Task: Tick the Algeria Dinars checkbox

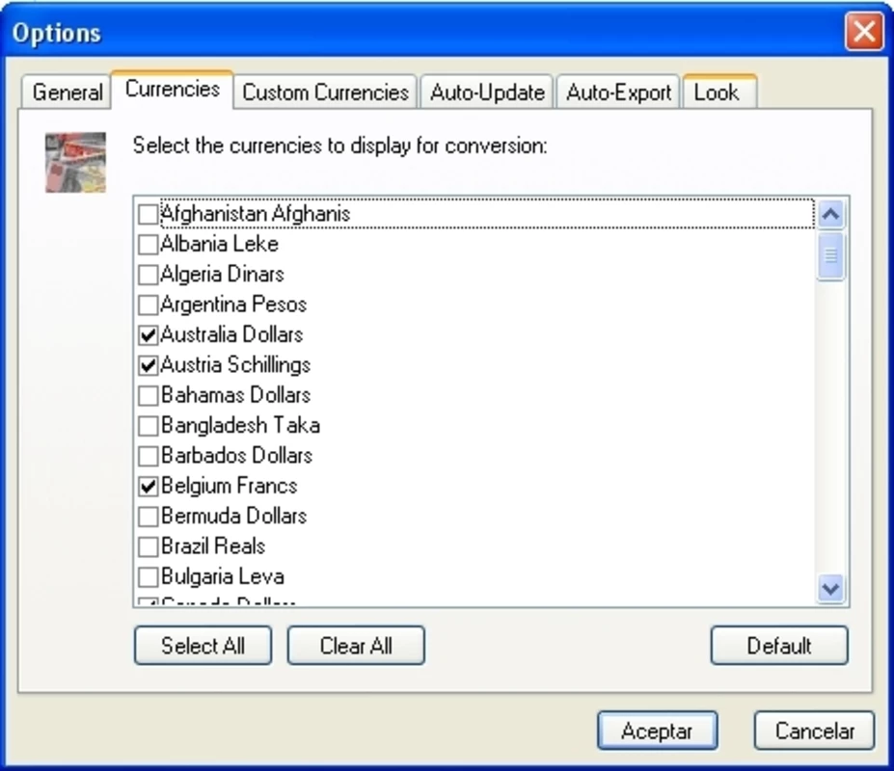Action: coord(149,275)
